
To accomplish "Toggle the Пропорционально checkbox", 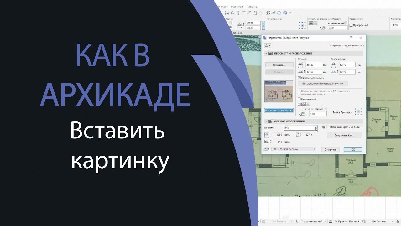I will 299,78.
